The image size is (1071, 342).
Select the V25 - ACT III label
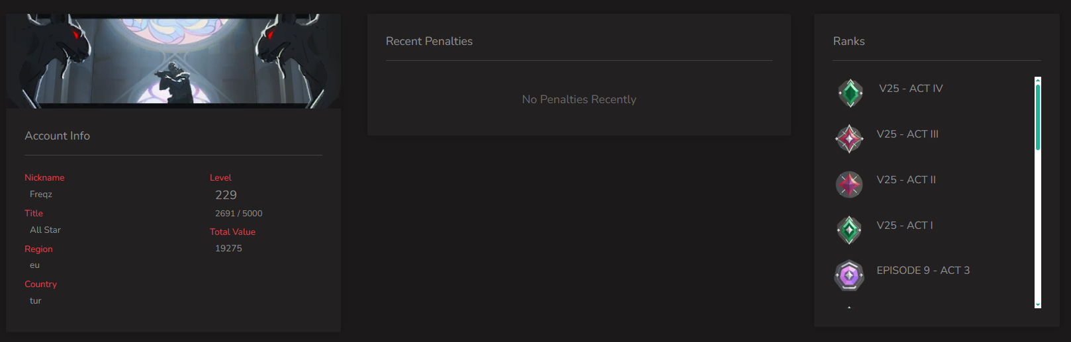click(907, 134)
